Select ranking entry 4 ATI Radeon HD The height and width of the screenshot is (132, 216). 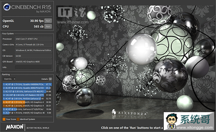(x=27, y=95)
